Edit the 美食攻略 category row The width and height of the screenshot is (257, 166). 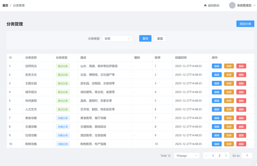click(217, 118)
